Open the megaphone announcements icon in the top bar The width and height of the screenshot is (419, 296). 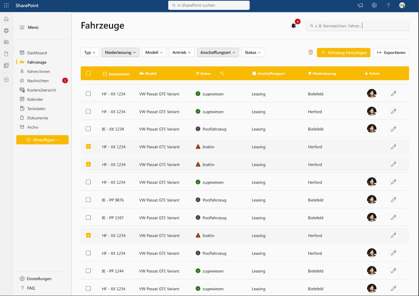tap(360, 5)
